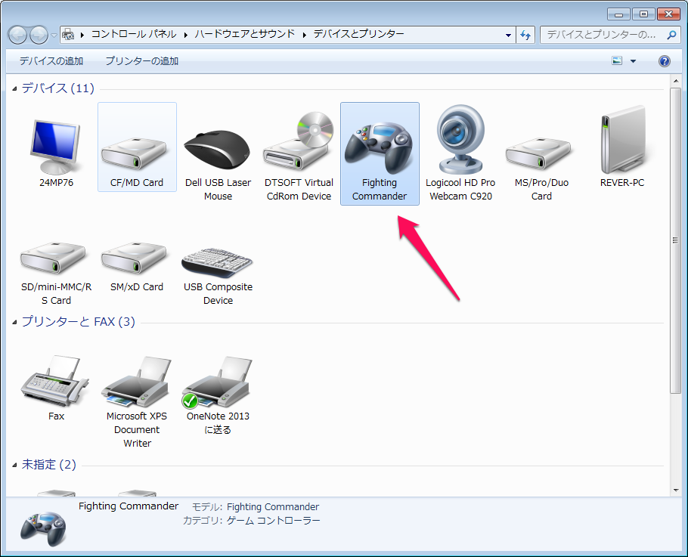Select the SM/xD Card drive icon

(x=135, y=258)
